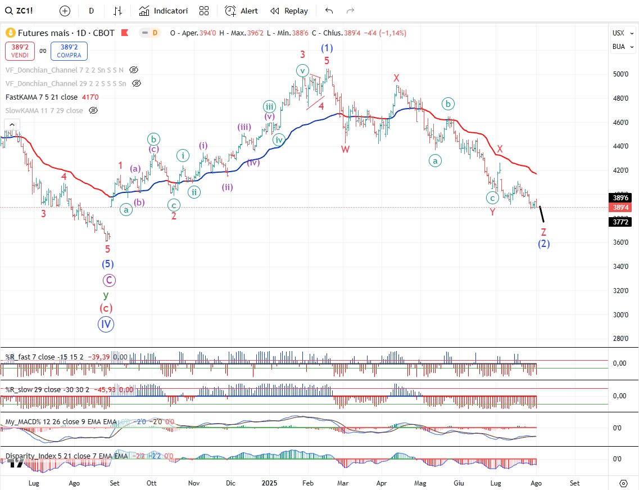Click the circled IV wave label

pos(106,325)
